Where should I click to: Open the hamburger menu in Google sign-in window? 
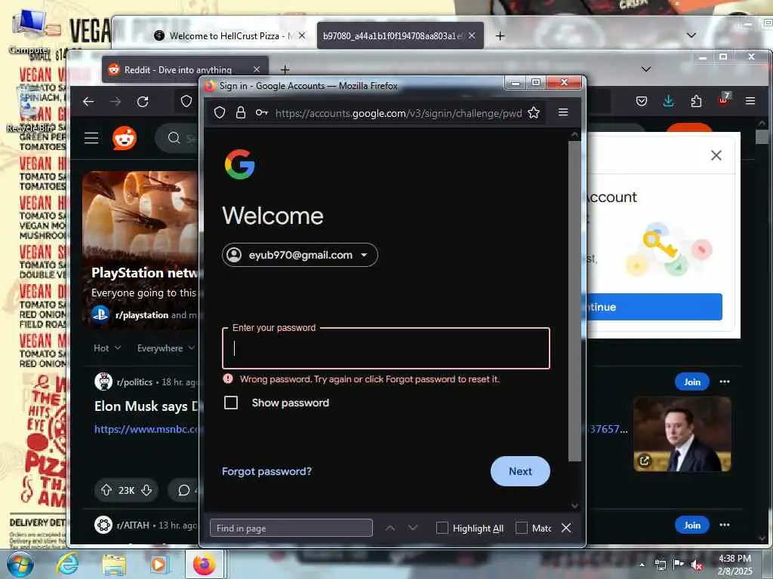point(563,112)
